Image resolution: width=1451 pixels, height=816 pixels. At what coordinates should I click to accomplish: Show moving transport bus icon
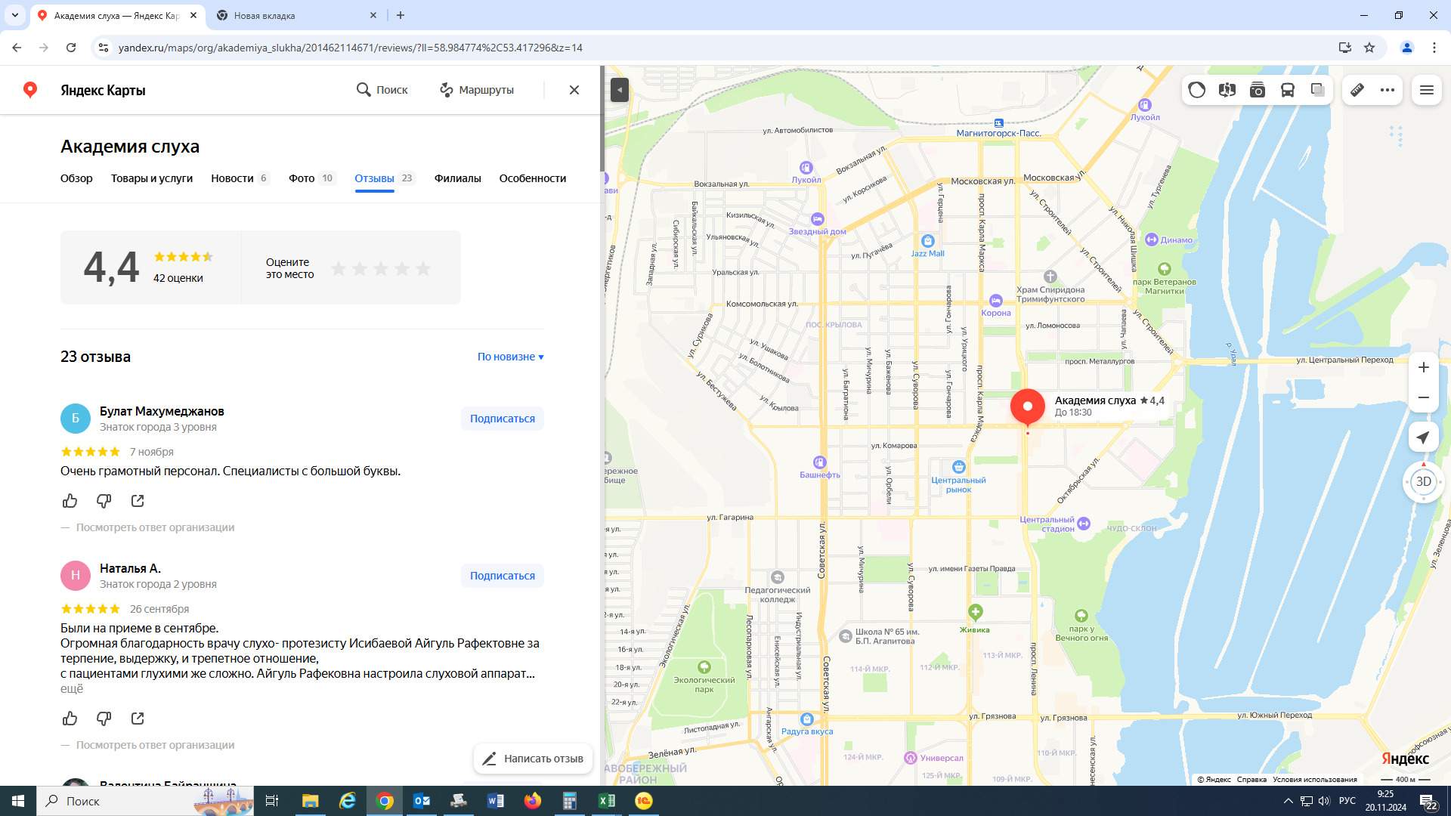(x=1287, y=90)
